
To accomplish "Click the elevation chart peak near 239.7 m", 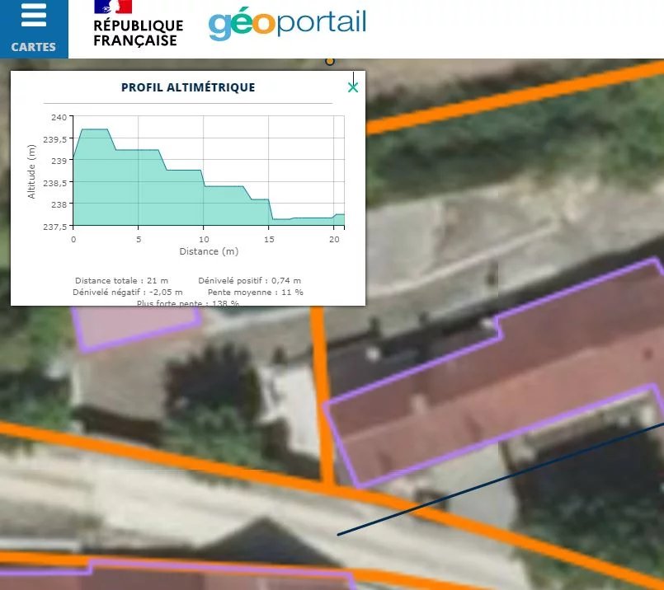I will click(x=94, y=129).
